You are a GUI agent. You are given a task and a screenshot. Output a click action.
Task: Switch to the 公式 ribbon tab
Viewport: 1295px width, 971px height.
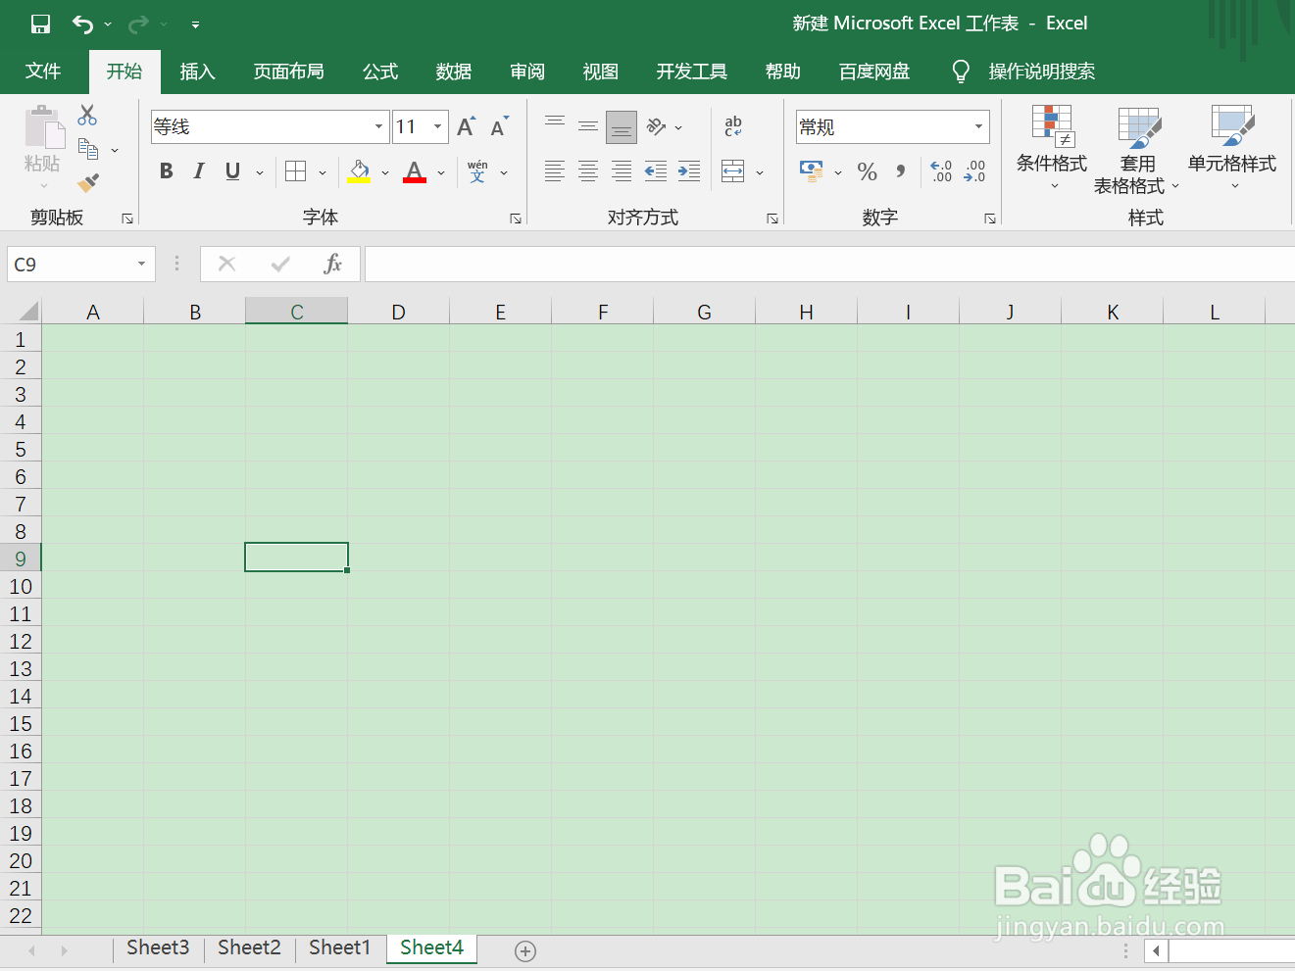click(380, 72)
